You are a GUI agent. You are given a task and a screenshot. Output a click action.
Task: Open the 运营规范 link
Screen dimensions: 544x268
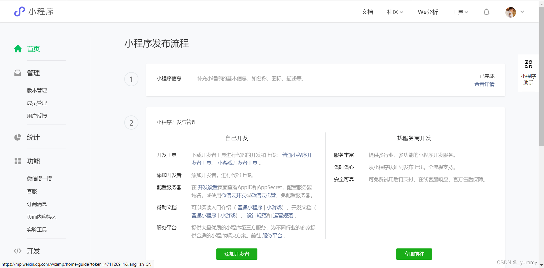pyautogui.click(x=283, y=216)
